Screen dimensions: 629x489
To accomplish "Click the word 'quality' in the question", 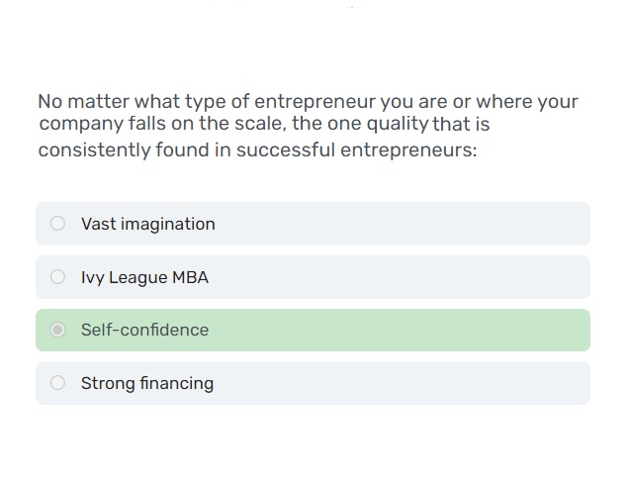I will pyautogui.click(x=397, y=125).
